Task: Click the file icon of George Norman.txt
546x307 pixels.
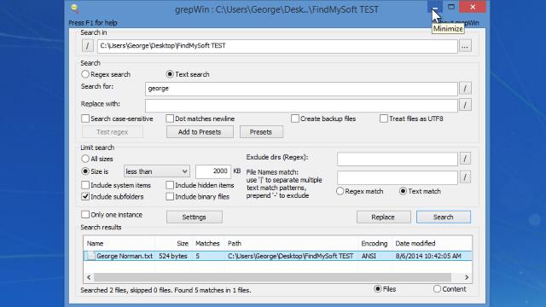Action: pyautogui.click(x=91, y=256)
